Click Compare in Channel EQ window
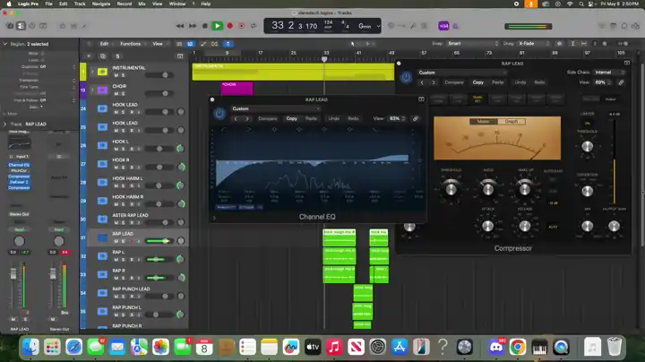This screenshot has width=645, height=362. pos(268,118)
